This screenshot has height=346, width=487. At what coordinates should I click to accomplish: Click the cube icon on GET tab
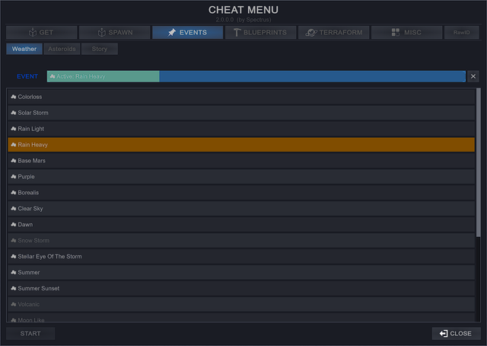click(33, 32)
